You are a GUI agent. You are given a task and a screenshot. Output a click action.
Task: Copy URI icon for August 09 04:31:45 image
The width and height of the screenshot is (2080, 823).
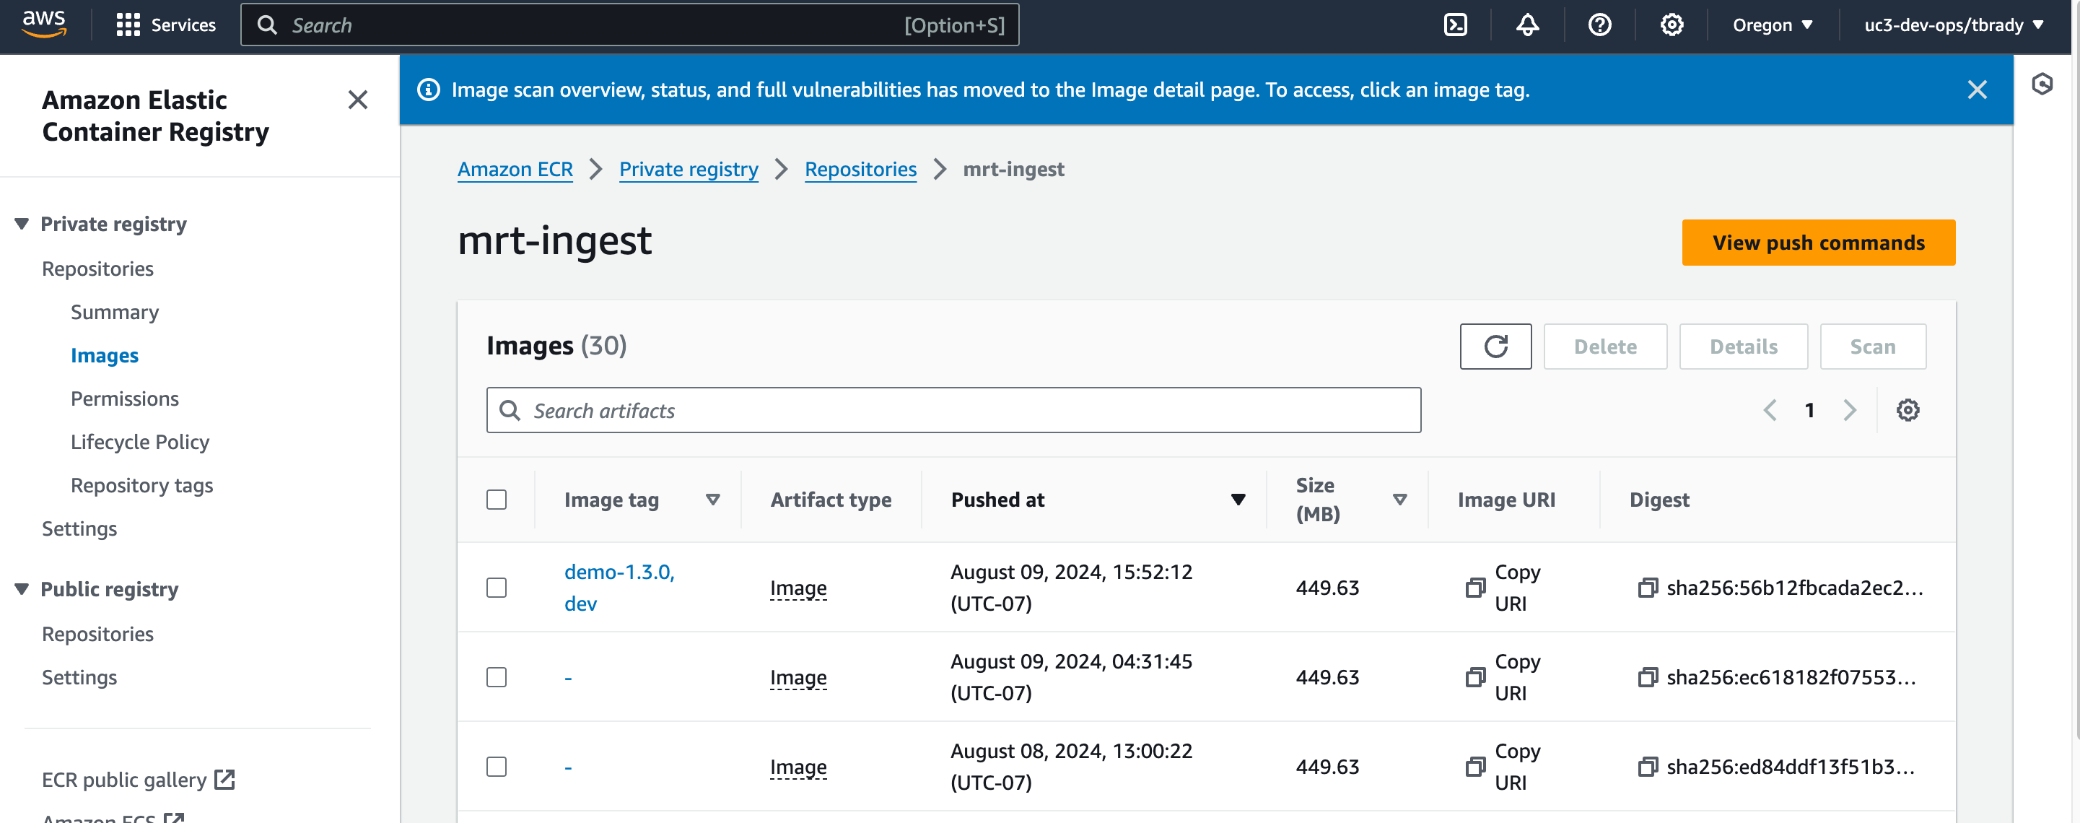1475,678
